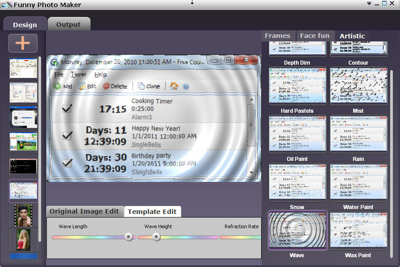Screen dimensions: 400x267
Task: Click the Wave Length slider handle
Action: coord(129,237)
